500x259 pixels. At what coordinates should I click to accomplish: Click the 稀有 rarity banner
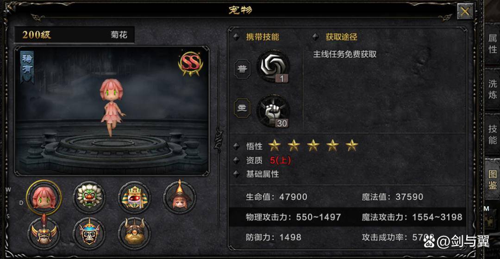[27, 67]
